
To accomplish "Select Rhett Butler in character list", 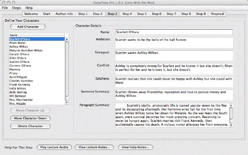I will (x=37, y=43).
